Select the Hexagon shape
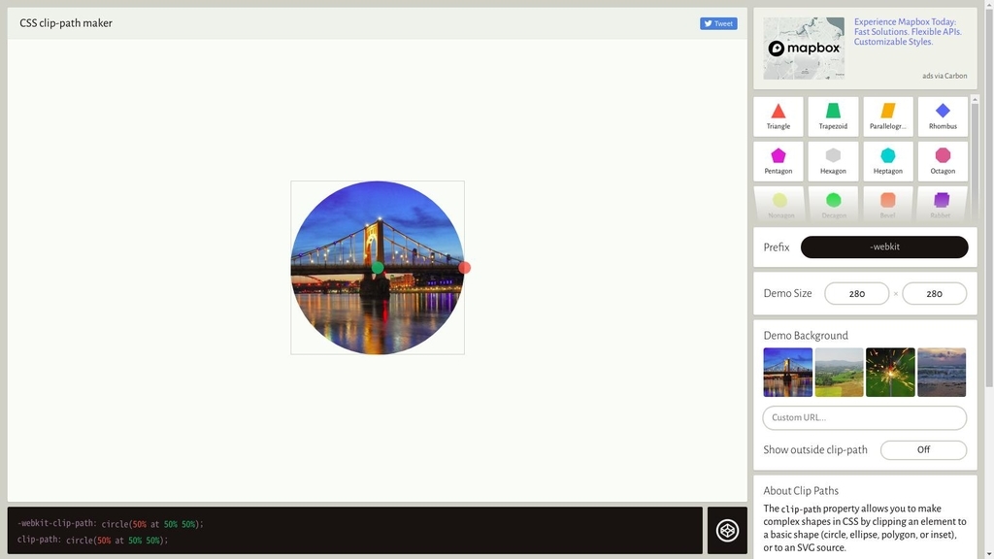Screen dimensions: 994x559 tap(833, 162)
